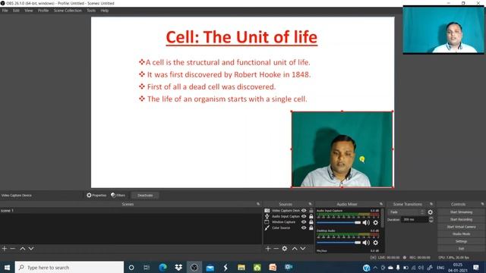Open Dropbox from the taskbar
The width and height of the screenshot is (486, 273).
click(178, 268)
